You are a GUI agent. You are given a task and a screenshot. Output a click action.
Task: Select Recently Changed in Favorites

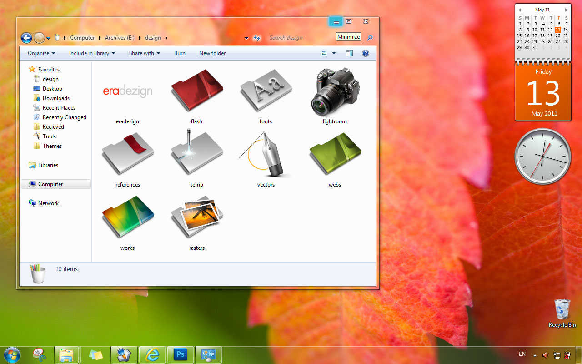pyautogui.click(x=64, y=117)
